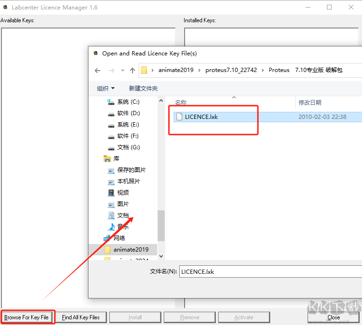362x325 pixels.
Task: Click the Browse For Key File button
Action: click(x=27, y=317)
